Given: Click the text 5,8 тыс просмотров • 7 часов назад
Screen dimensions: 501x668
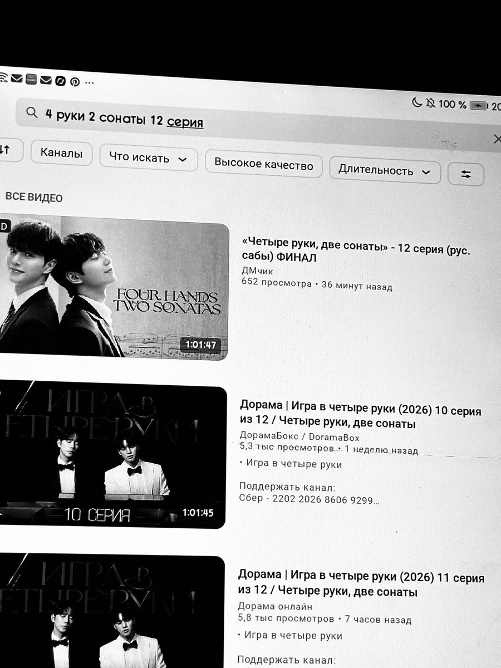Looking at the screenshot, I should click(x=325, y=619).
